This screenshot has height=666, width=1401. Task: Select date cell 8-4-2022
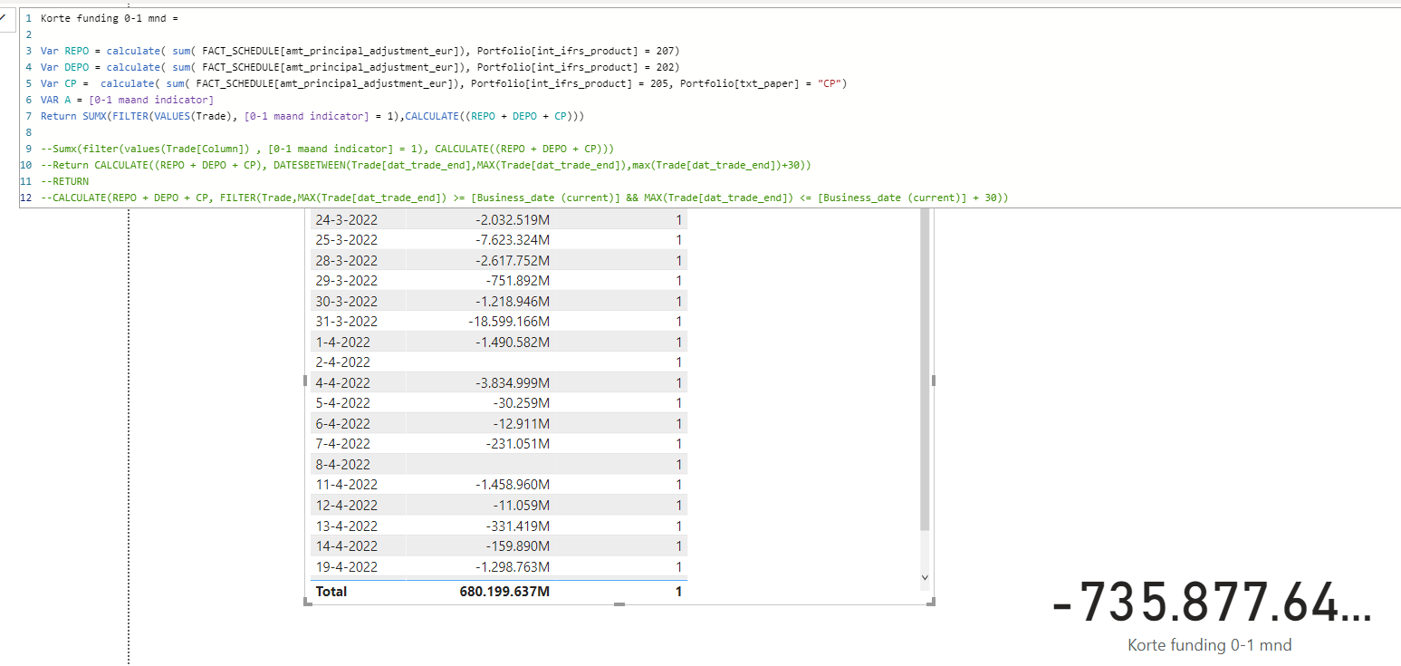pyautogui.click(x=343, y=465)
